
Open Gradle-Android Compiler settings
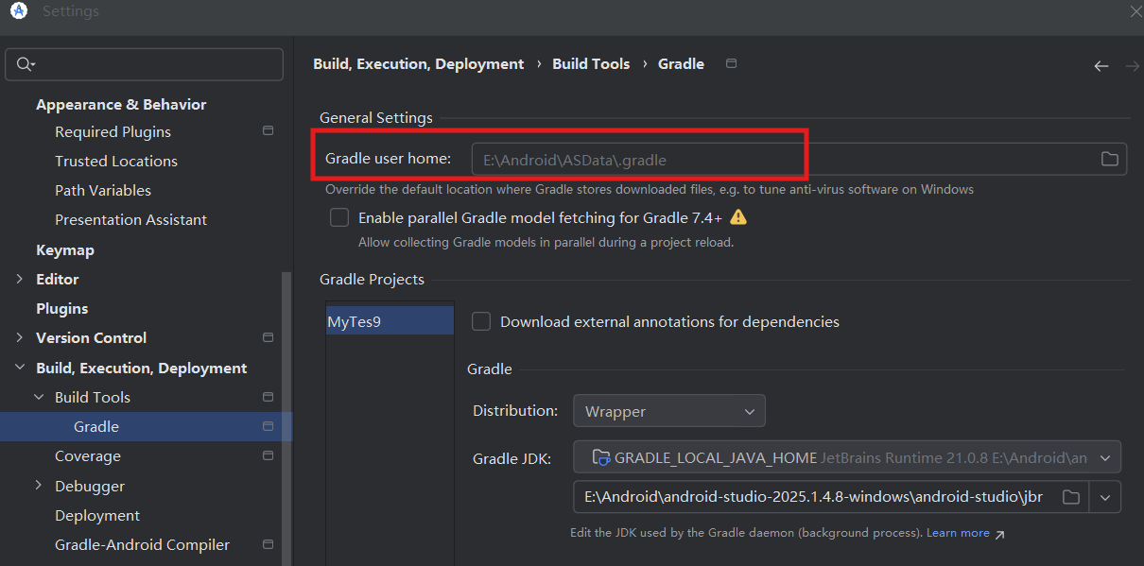(142, 544)
